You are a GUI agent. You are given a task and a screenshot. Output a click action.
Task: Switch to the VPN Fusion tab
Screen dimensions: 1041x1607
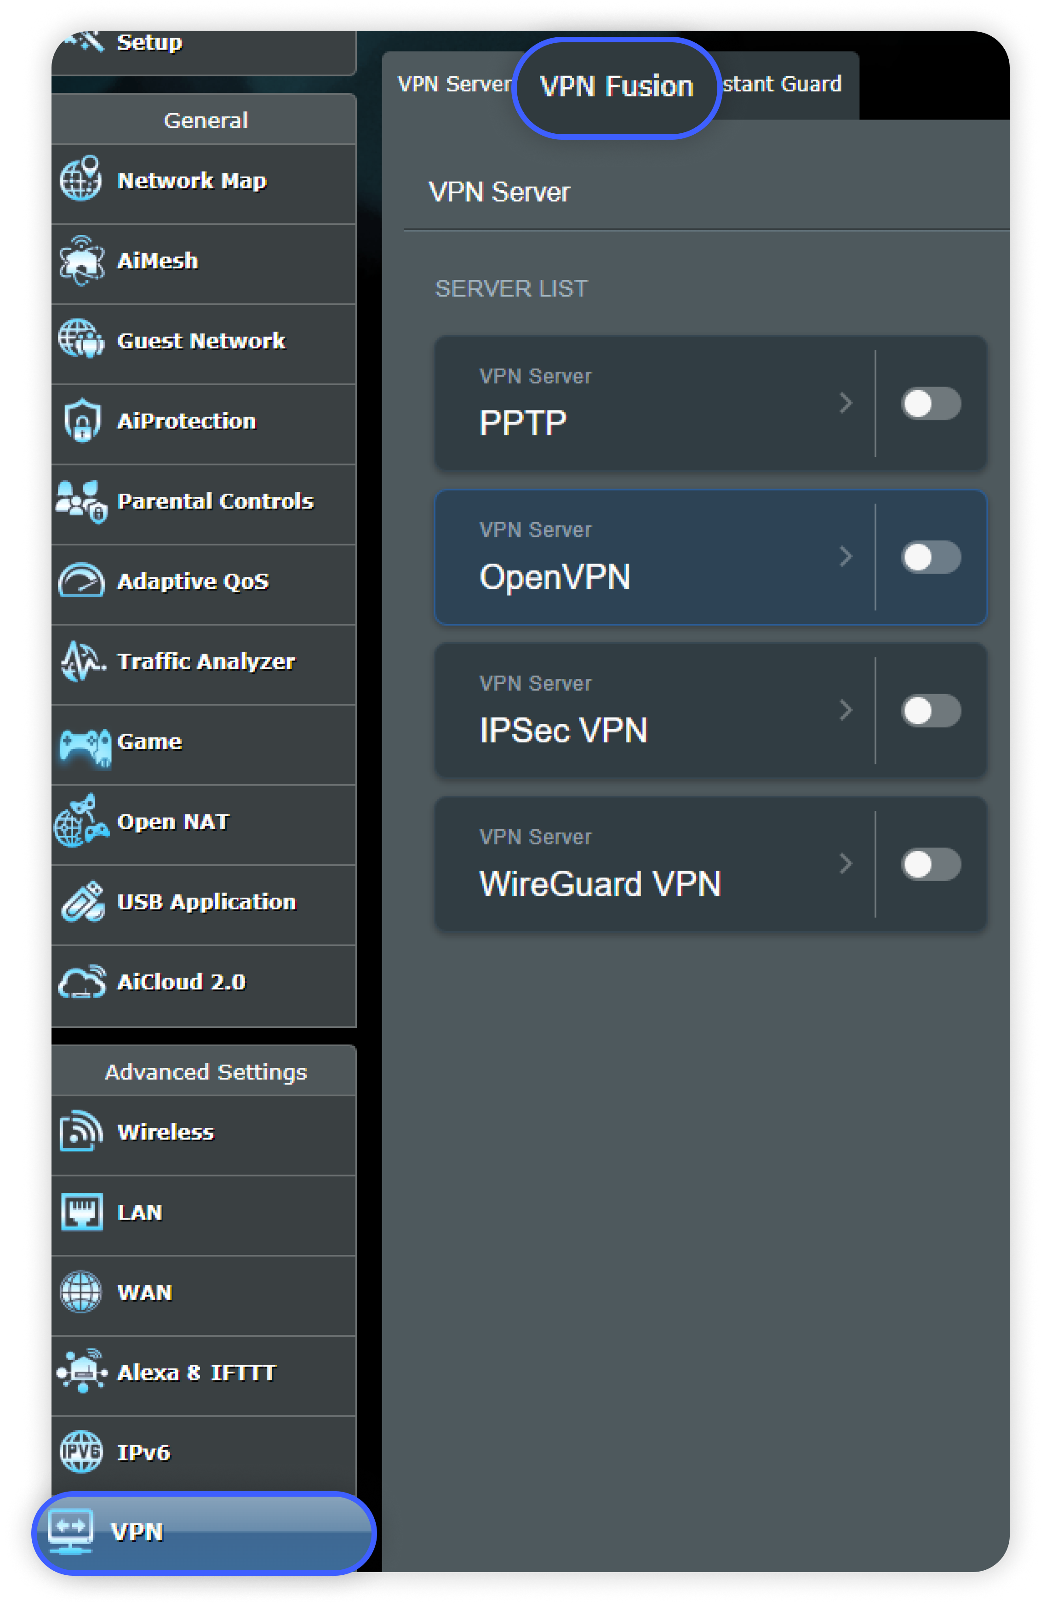coord(616,86)
